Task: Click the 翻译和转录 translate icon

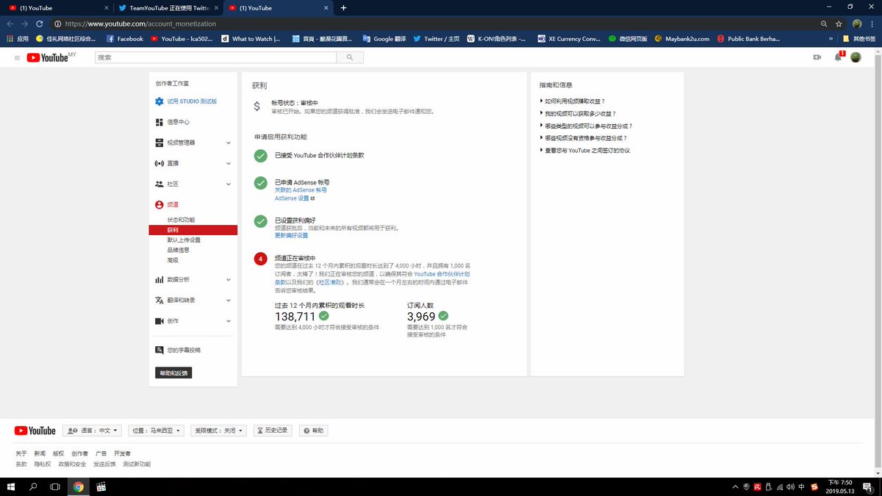Action: coord(159,300)
